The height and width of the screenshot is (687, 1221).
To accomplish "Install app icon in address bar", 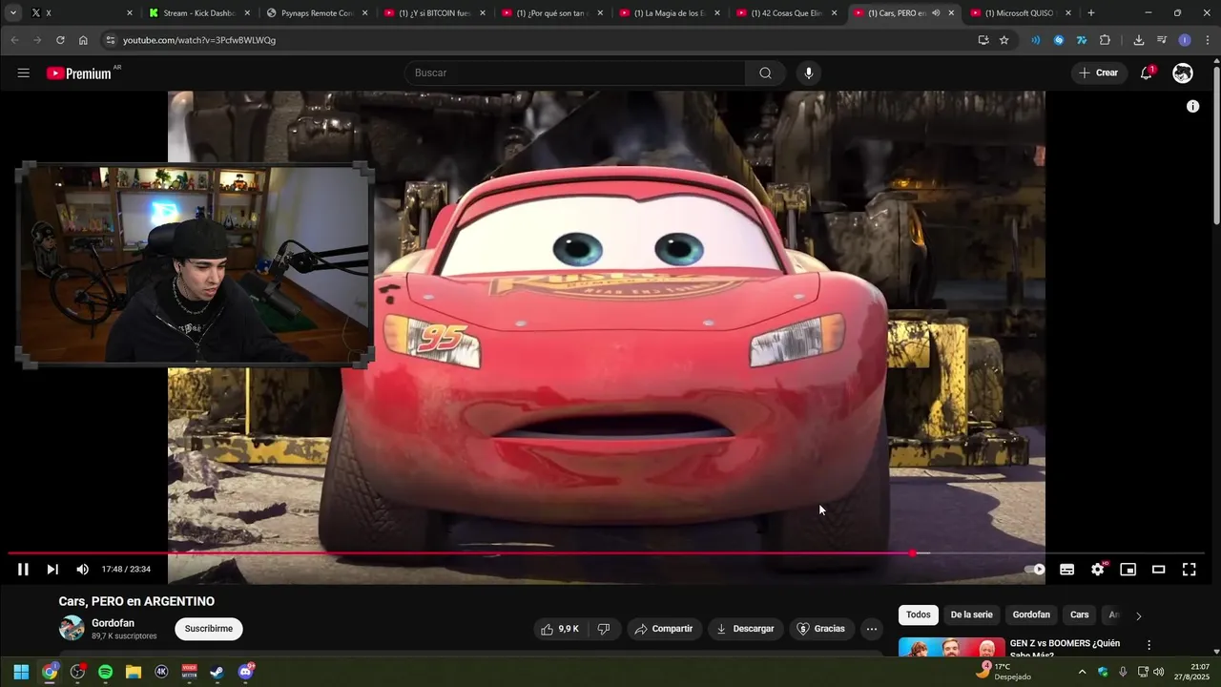I will pyautogui.click(x=983, y=40).
